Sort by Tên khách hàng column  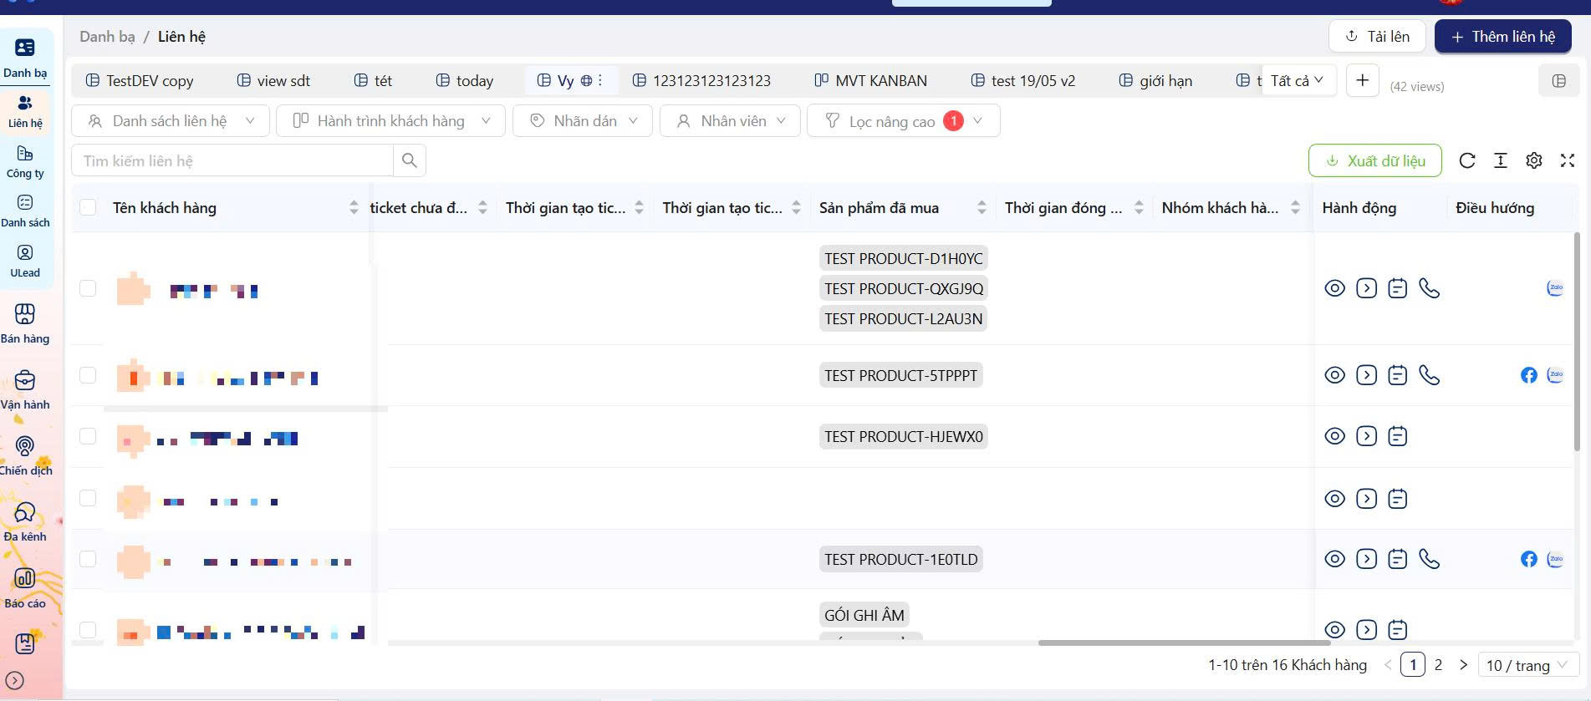(x=354, y=207)
